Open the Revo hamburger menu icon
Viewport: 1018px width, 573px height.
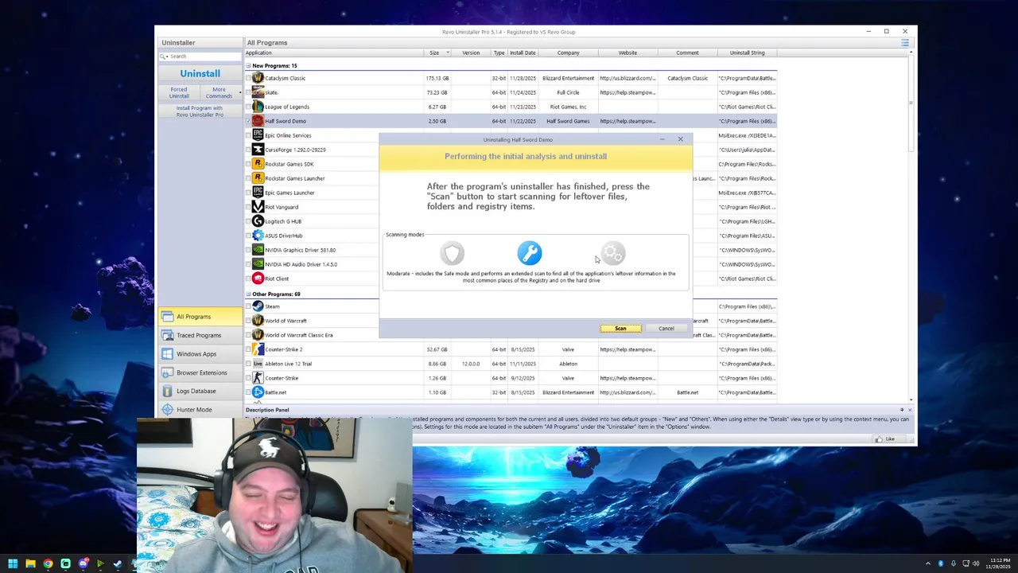905,42
